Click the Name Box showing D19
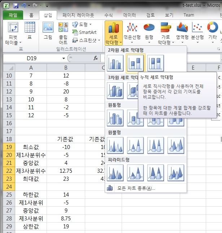Viewport: 222px width, 233px height. [x=31, y=58]
